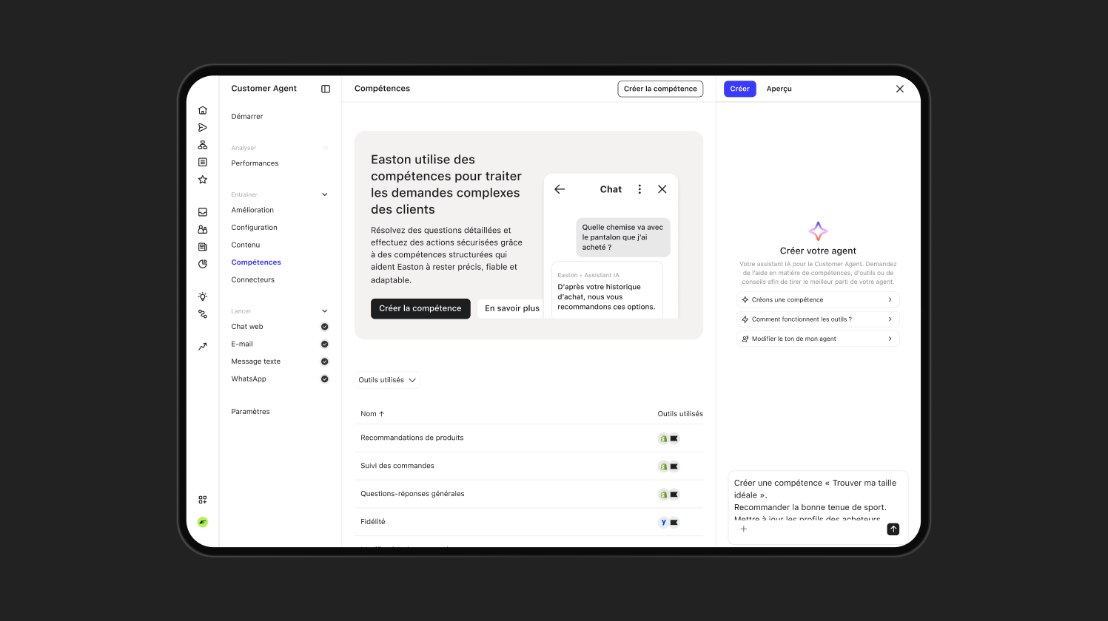The height and width of the screenshot is (621, 1108).
Task: Click the plus attach icon in the prompt box
Action: 744,529
